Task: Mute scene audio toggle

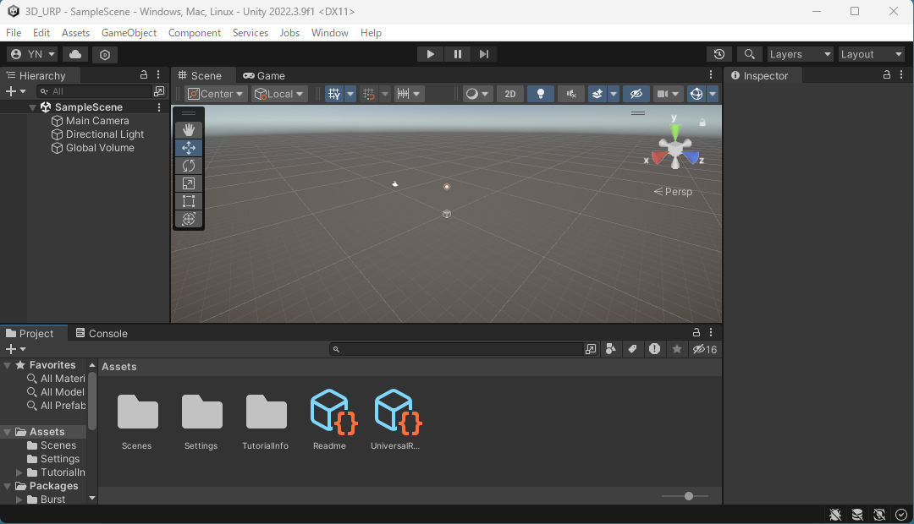Action: 571,94
